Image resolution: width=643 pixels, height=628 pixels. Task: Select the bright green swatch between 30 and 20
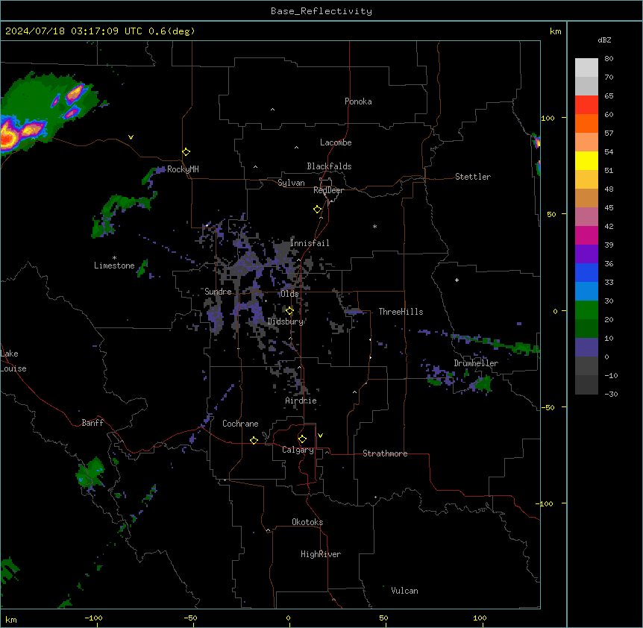point(586,310)
